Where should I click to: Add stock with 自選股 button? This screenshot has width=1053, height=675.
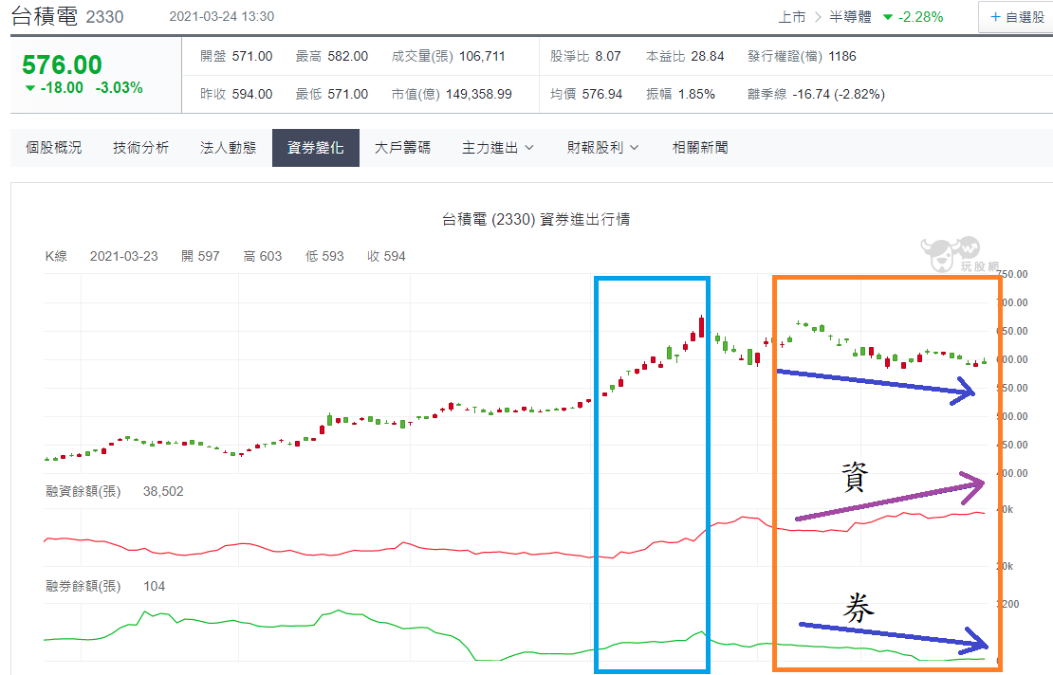[x=1016, y=17]
